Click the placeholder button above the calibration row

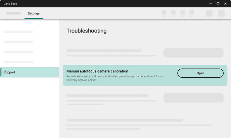193,53
